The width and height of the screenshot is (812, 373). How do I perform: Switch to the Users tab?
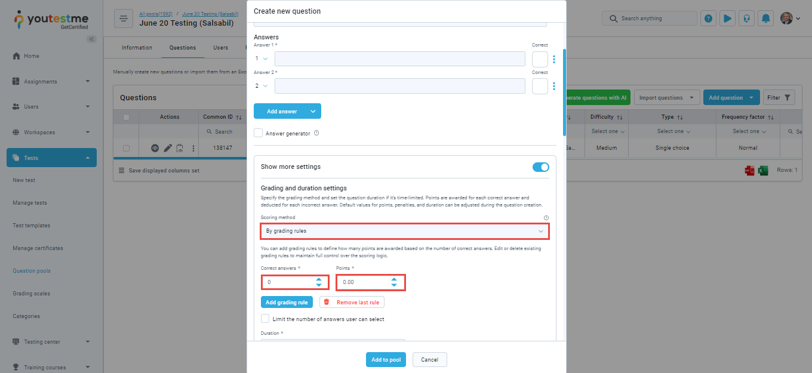click(x=221, y=48)
